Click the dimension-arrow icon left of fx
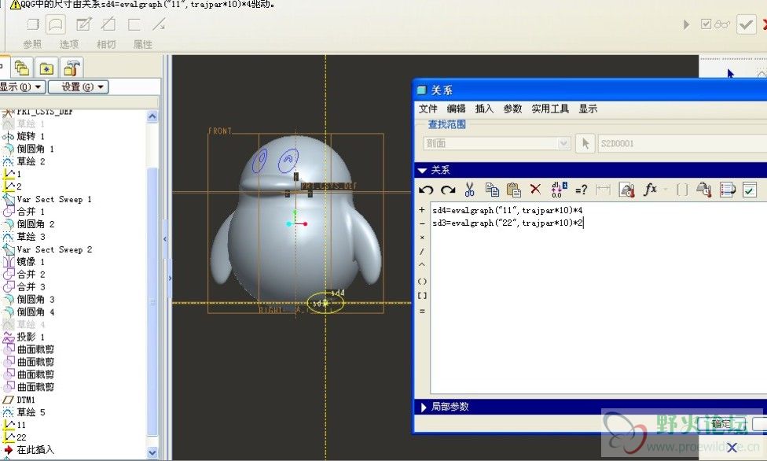The width and height of the screenshot is (767, 461). tap(603, 190)
